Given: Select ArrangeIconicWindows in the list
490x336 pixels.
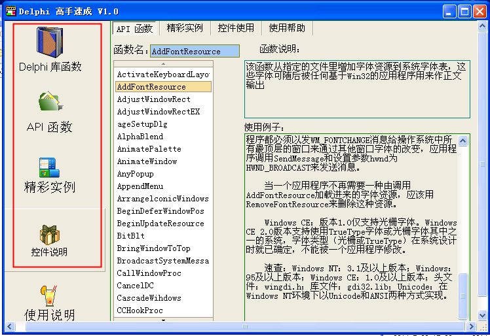Looking at the screenshot, I should click(163, 199).
